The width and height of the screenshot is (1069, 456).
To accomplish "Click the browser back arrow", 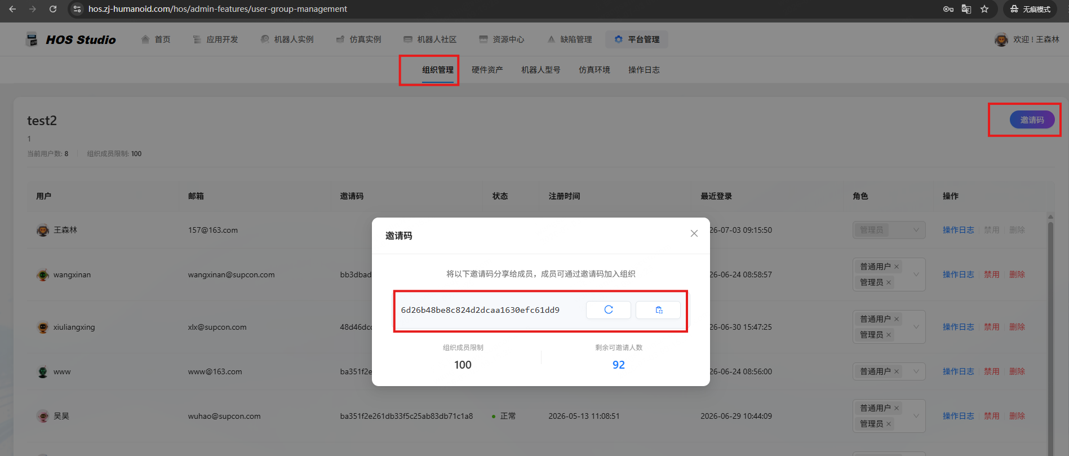I will point(12,9).
